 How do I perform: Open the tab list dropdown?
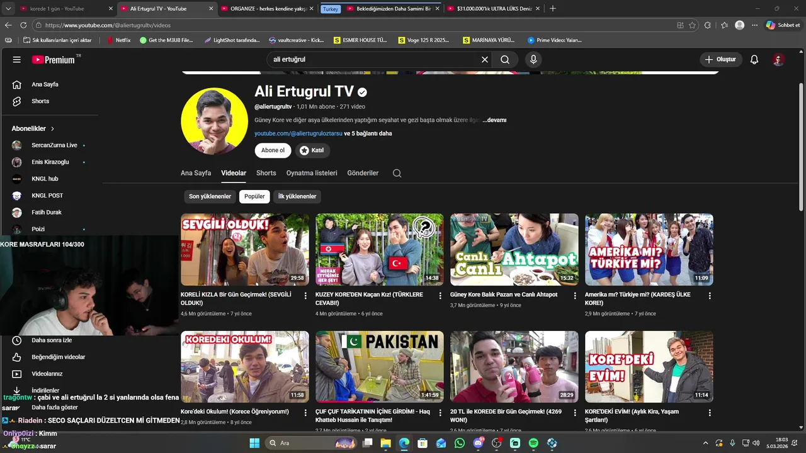point(8,9)
